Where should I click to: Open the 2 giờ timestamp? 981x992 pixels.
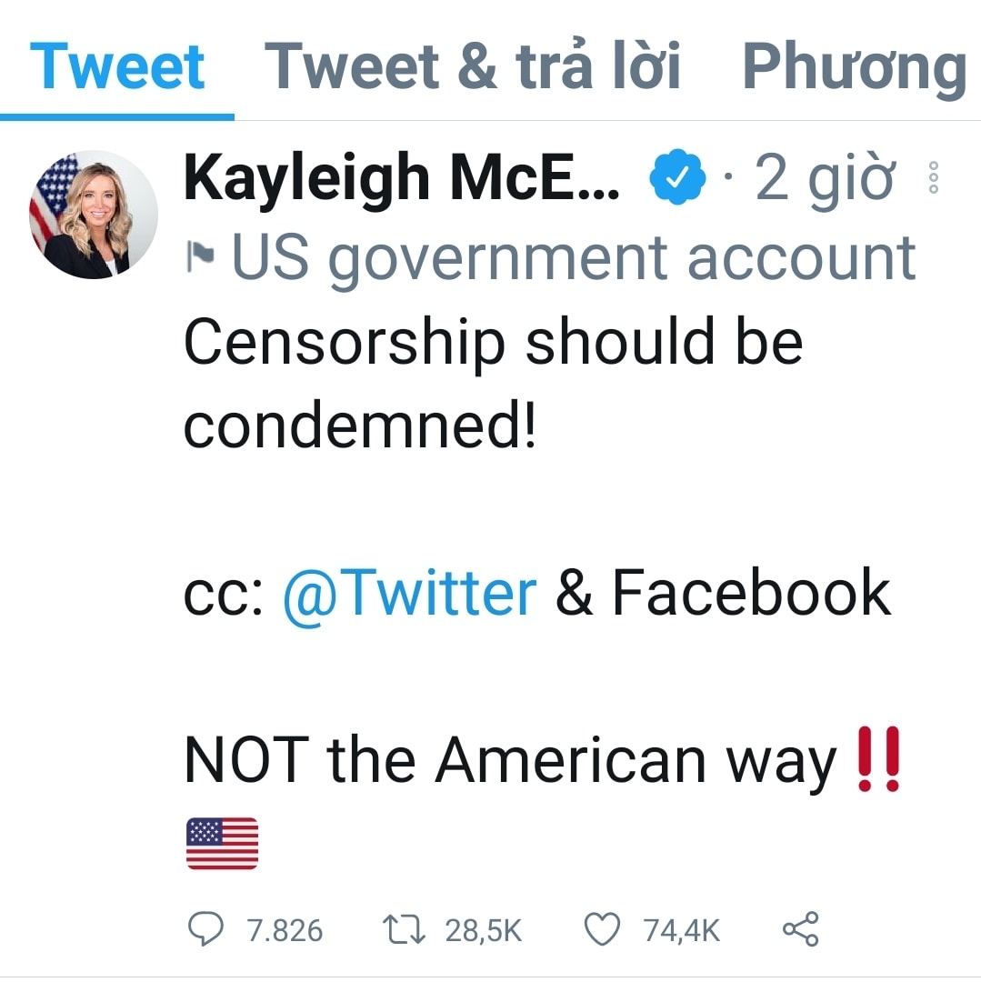click(825, 179)
